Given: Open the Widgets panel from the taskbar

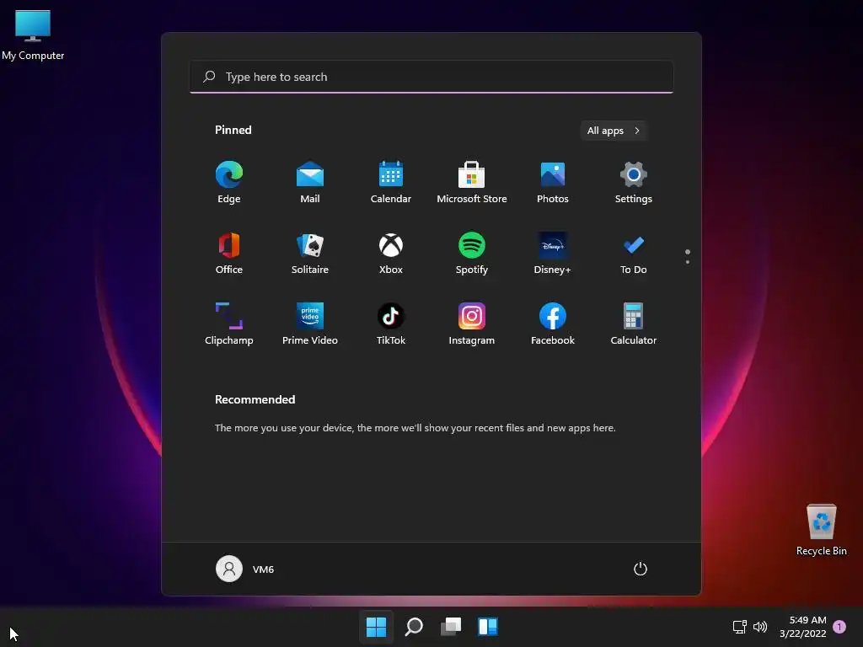Looking at the screenshot, I should click(488, 626).
